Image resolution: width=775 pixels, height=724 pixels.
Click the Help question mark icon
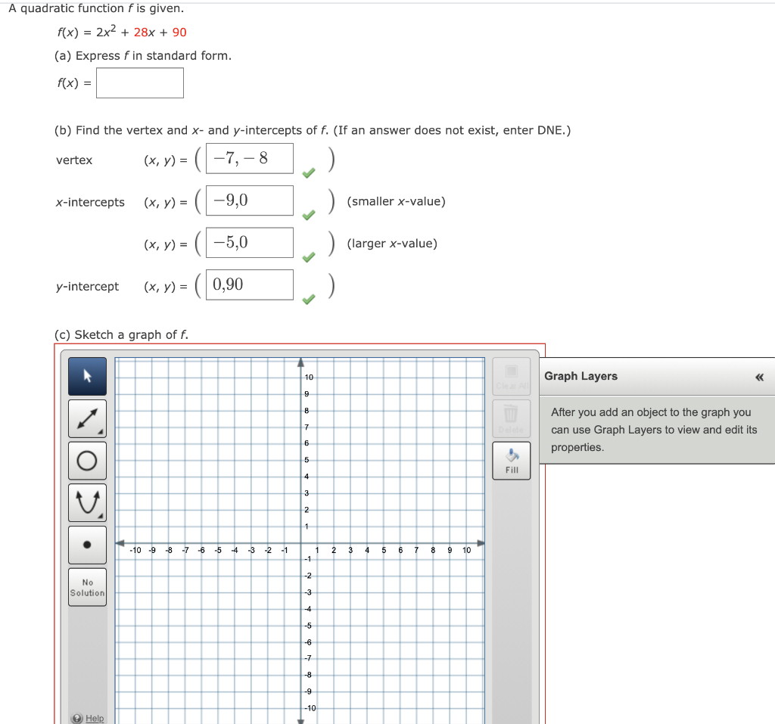pos(78,718)
